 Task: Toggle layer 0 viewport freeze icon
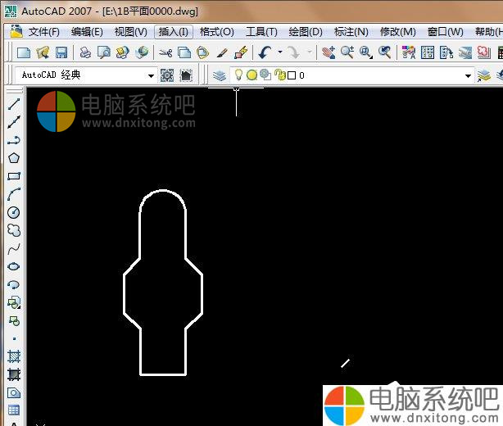coord(265,75)
